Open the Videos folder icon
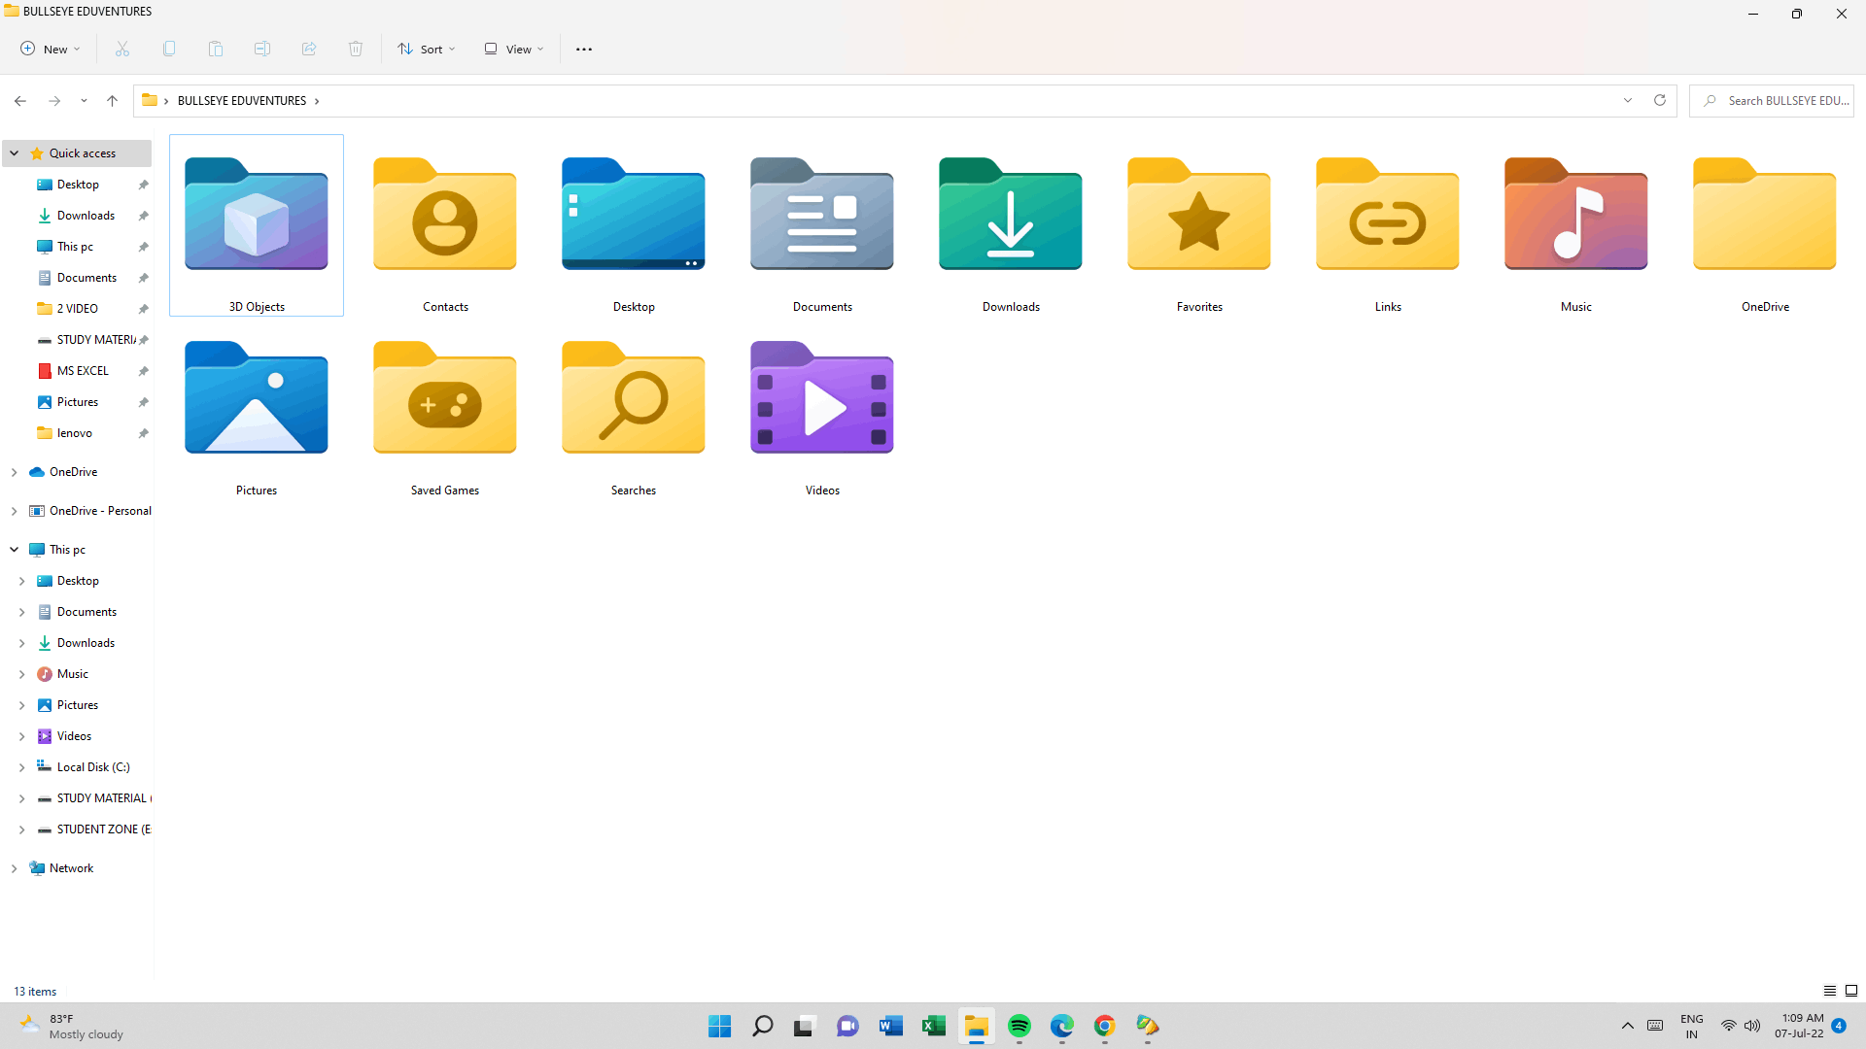The width and height of the screenshot is (1866, 1049). pos(822,398)
